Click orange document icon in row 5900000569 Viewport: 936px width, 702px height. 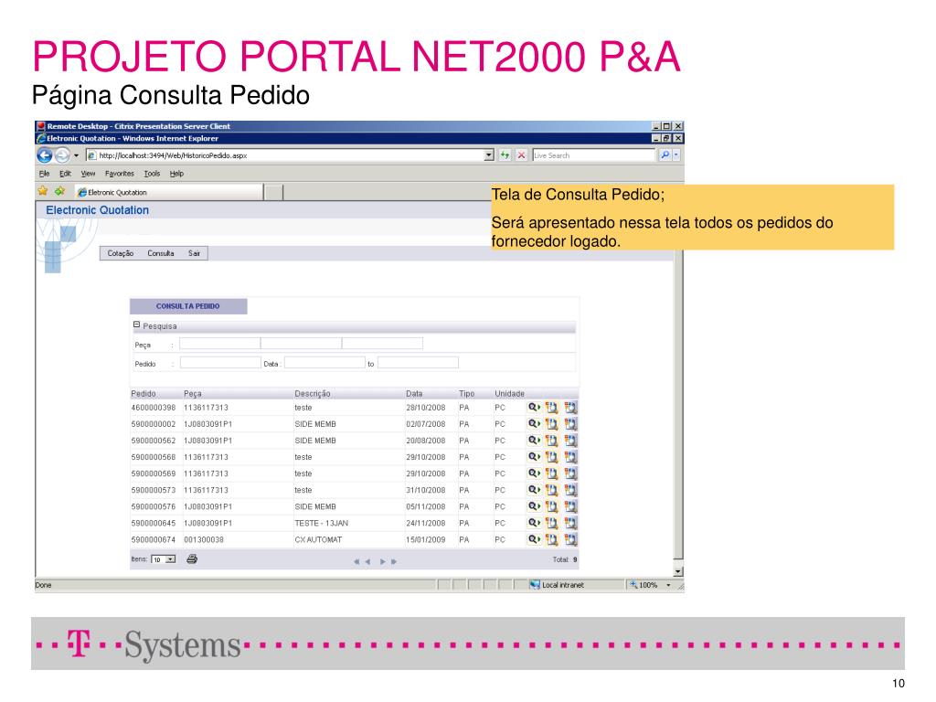coord(552,473)
